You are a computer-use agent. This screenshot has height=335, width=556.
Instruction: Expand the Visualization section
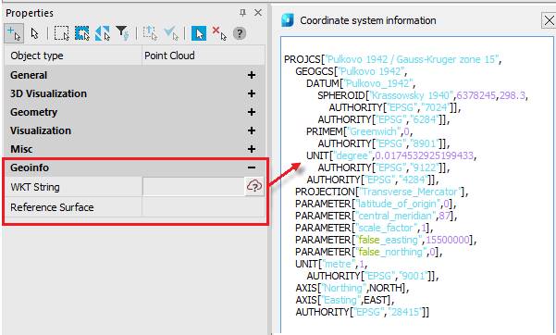pos(252,130)
